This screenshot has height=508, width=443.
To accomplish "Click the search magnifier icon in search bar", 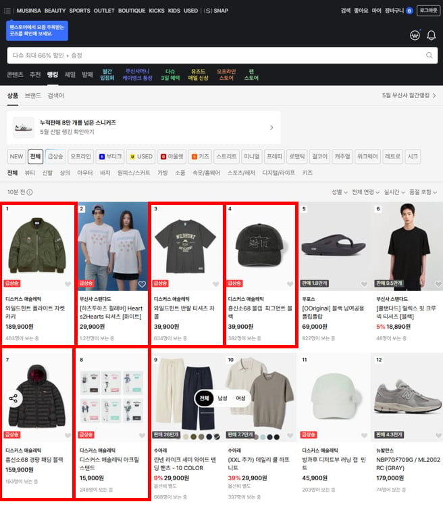I will click(429, 55).
